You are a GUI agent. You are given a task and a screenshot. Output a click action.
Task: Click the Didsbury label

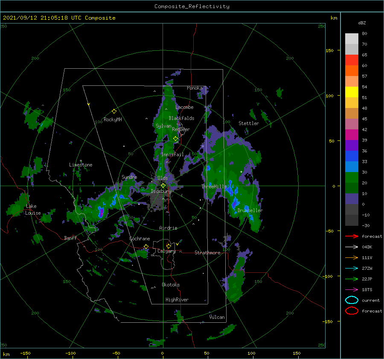click(161, 191)
